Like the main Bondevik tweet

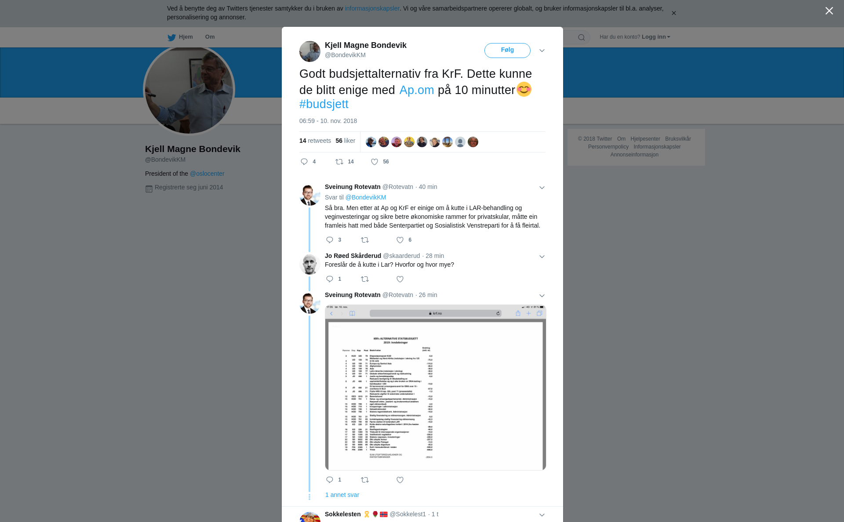click(375, 162)
